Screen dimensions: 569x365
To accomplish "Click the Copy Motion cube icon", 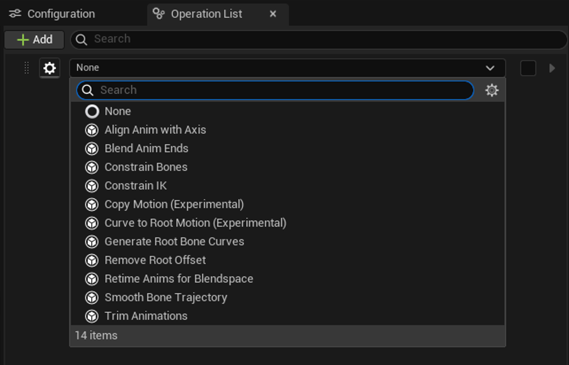I will 92,204.
